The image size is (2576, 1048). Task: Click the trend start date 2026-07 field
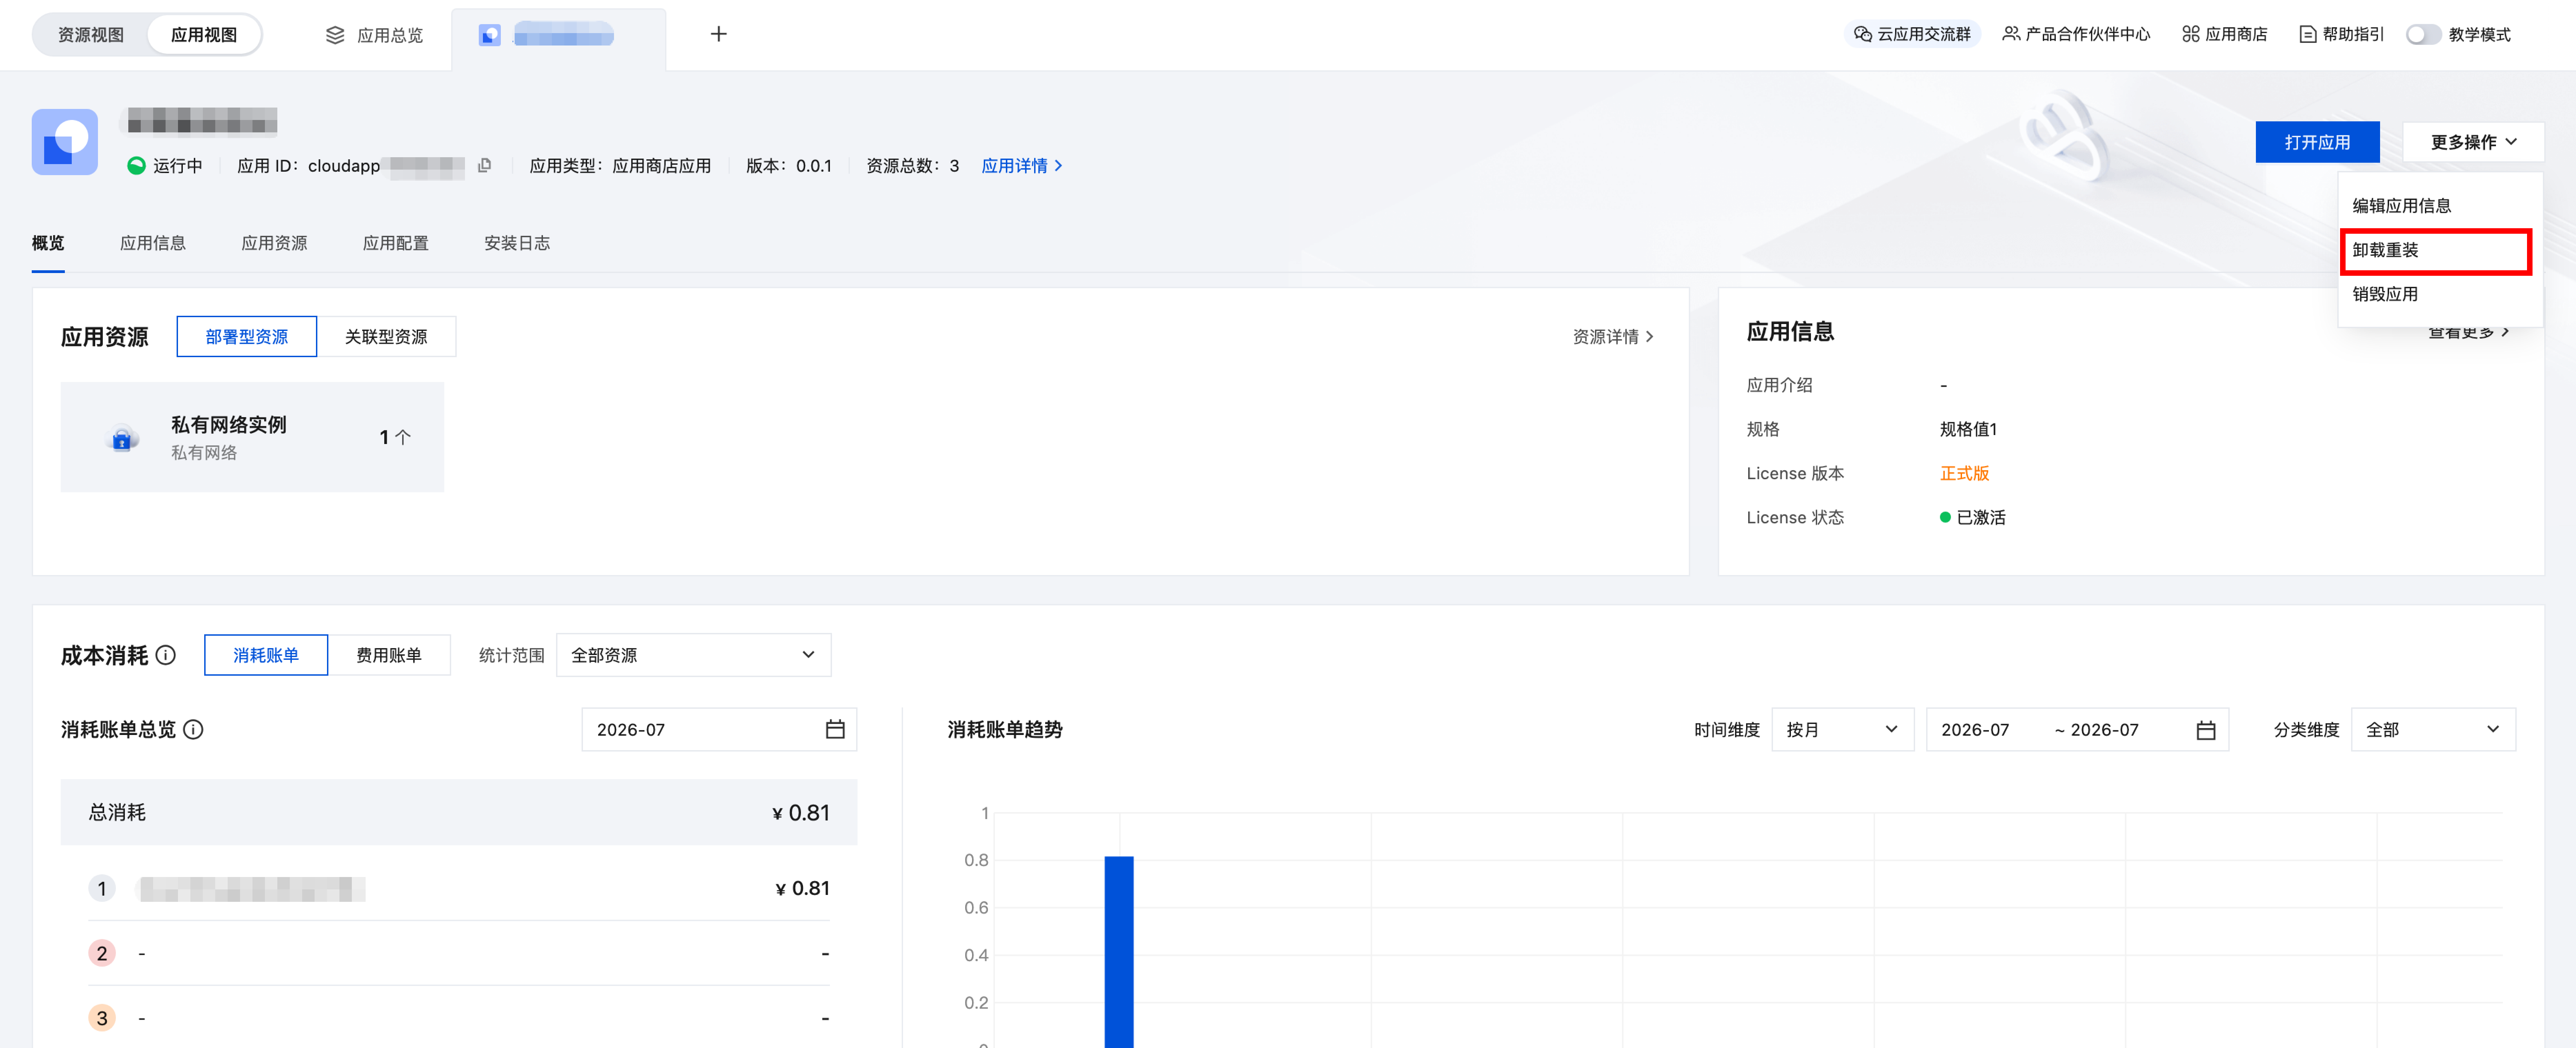click(1976, 730)
